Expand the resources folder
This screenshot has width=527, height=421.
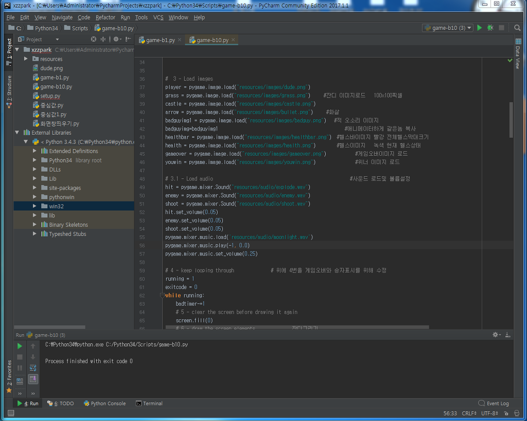coord(26,59)
